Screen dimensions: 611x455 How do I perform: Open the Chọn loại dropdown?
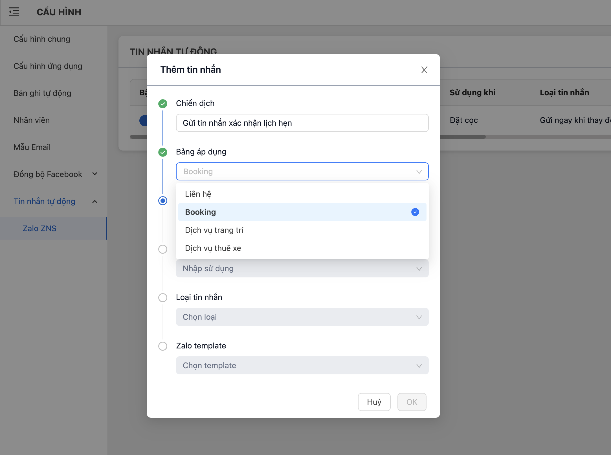tap(302, 317)
